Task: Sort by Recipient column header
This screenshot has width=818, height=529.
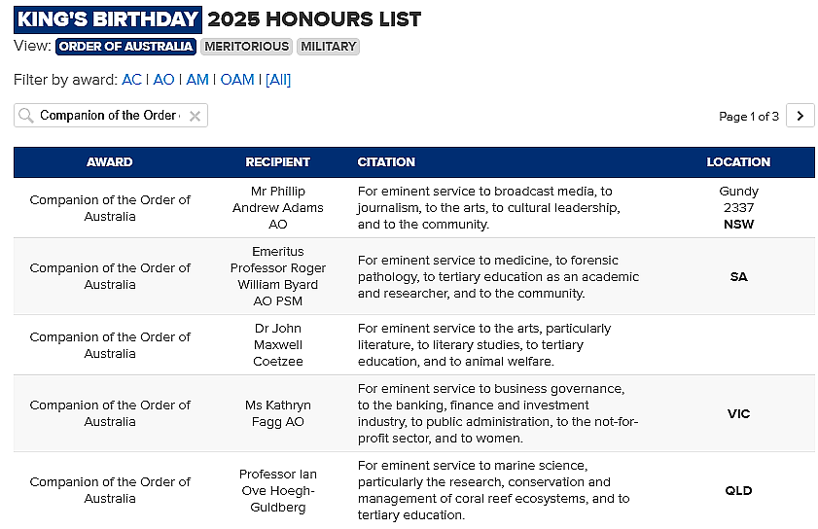Action: point(277,162)
